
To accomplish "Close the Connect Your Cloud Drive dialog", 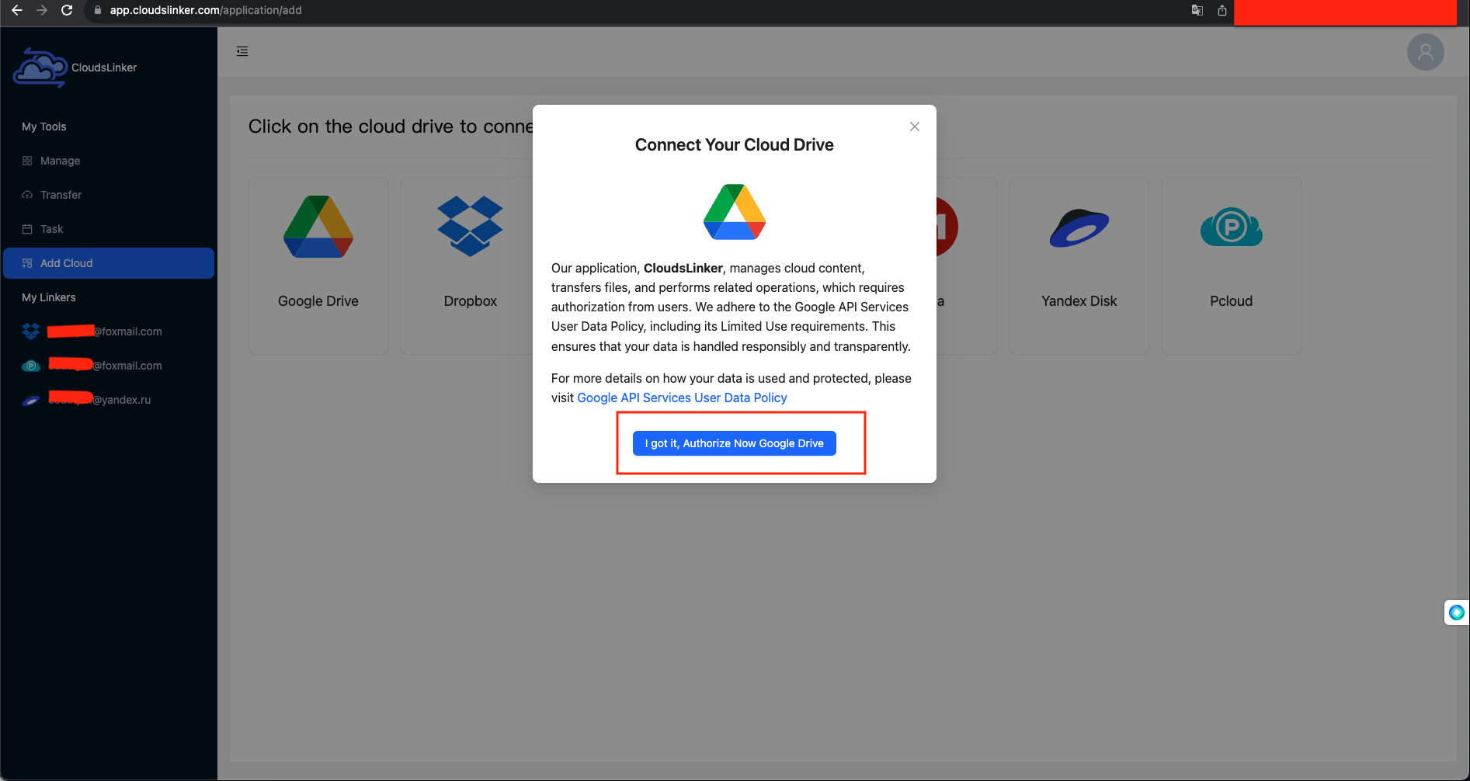I will click(x=915, y=127).
